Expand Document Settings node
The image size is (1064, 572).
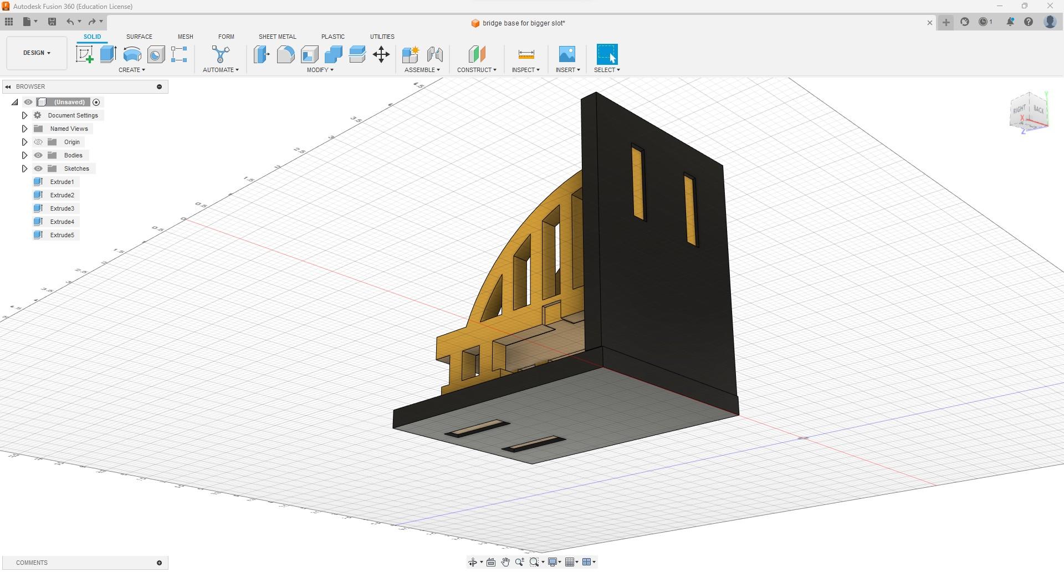pyautogui.click(x=24, y=115)
